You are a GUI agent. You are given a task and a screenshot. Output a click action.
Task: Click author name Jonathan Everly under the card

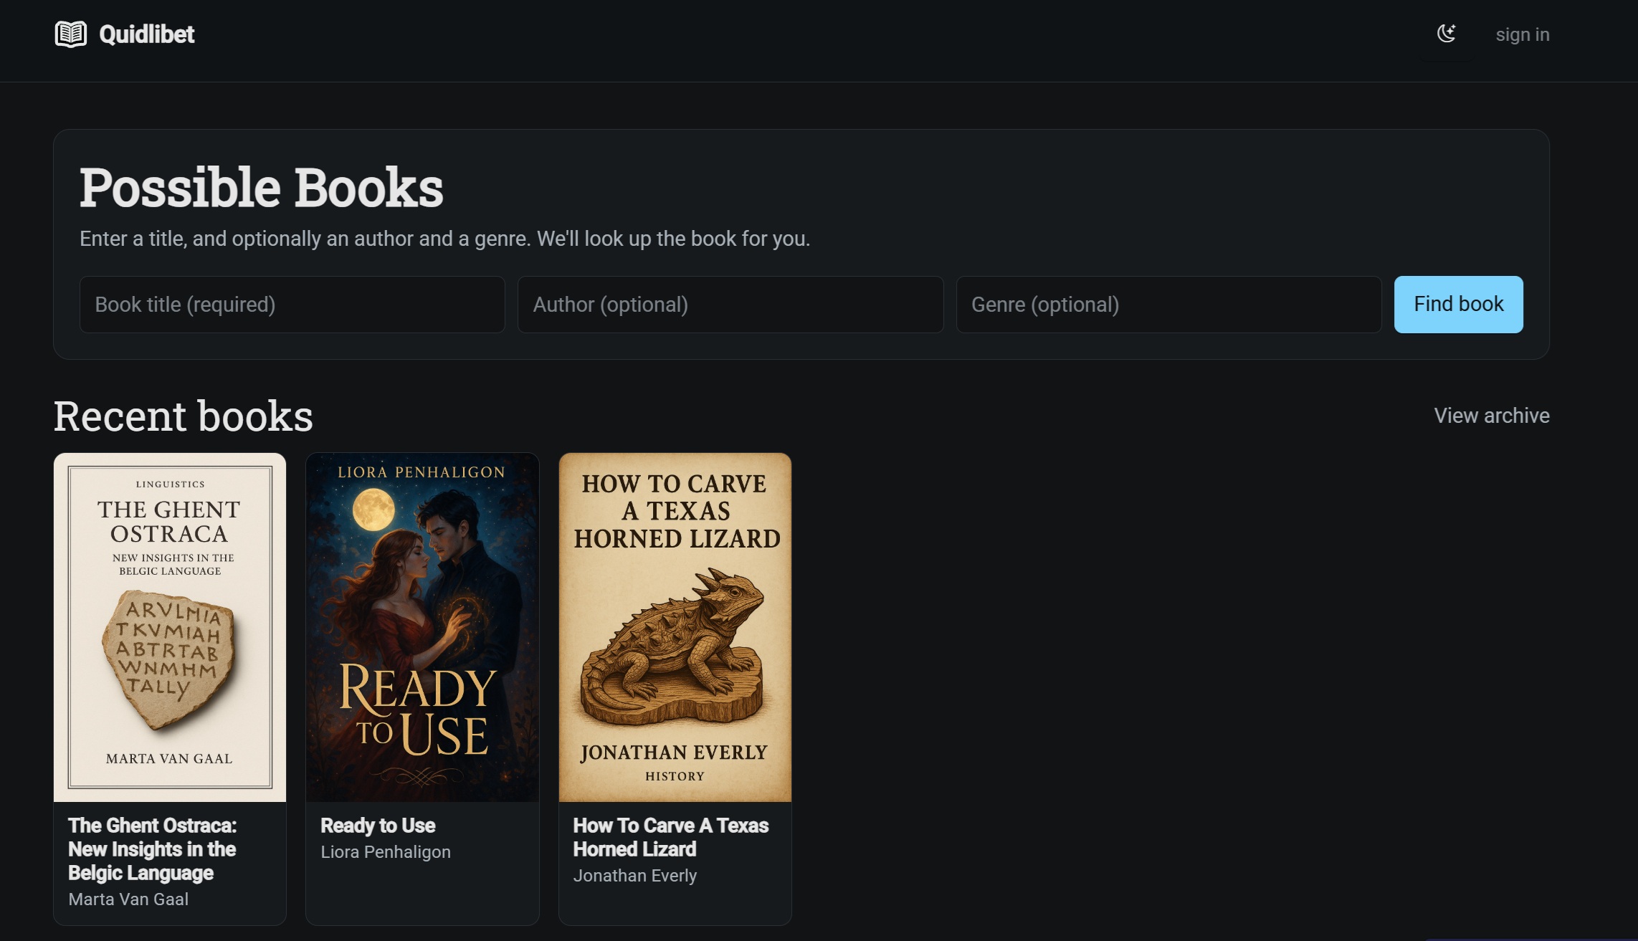[x=634, y=876]
